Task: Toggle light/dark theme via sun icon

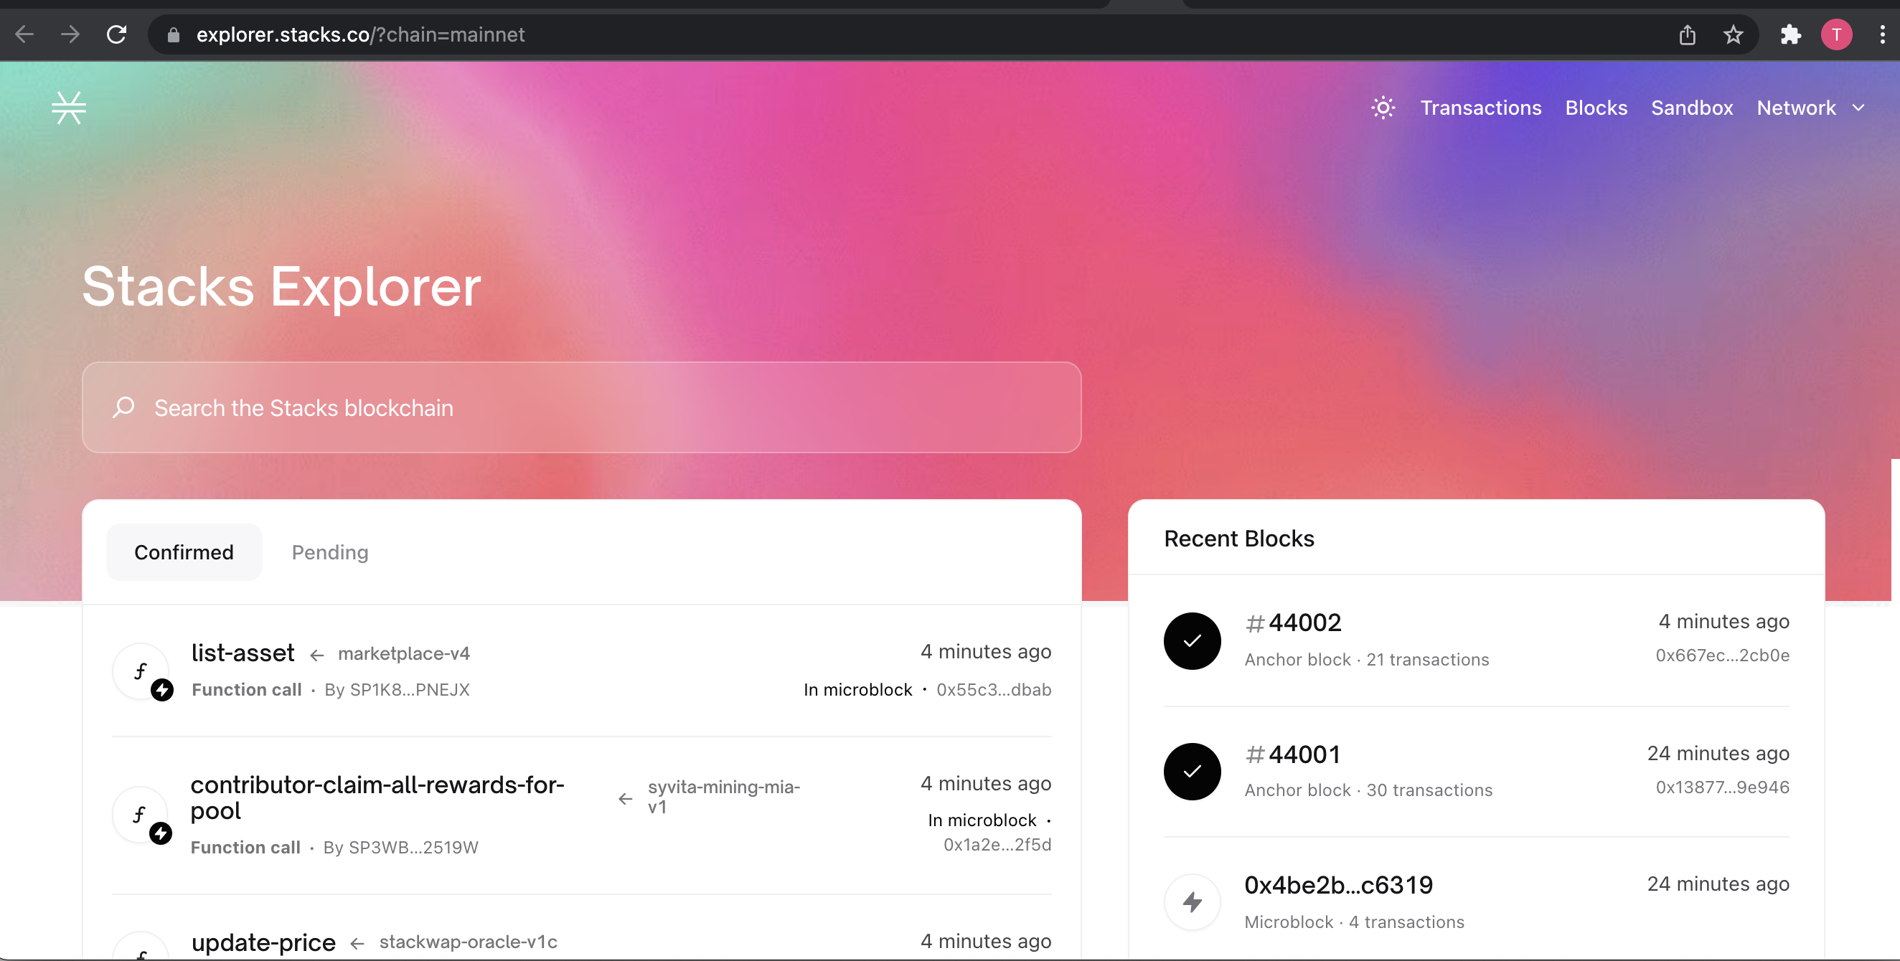Action: 1382,108
